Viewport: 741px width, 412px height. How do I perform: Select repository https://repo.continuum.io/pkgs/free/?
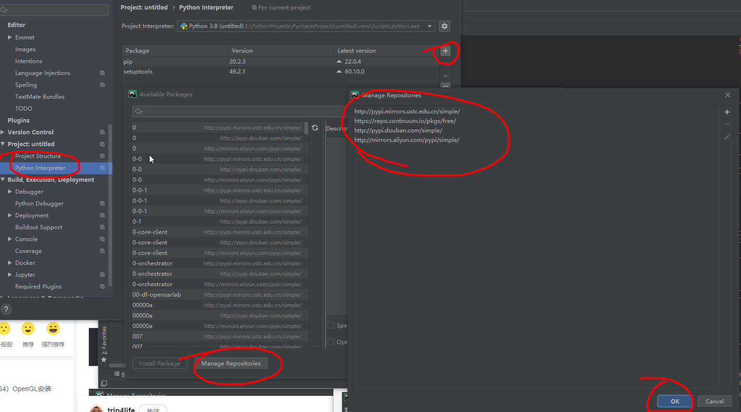[405, 121]
